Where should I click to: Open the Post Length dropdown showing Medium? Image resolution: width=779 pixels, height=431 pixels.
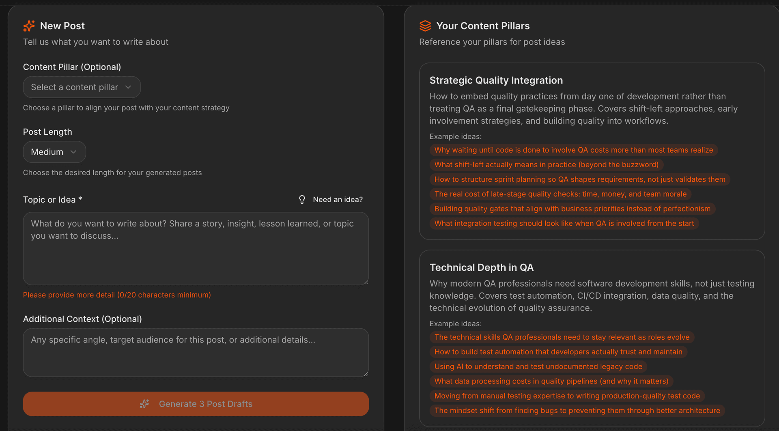tap(54, 152)
